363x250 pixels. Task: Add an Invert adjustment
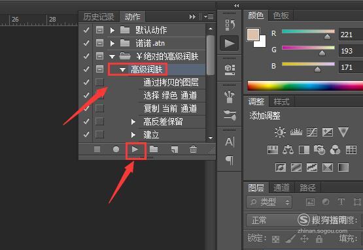point(281,167)
